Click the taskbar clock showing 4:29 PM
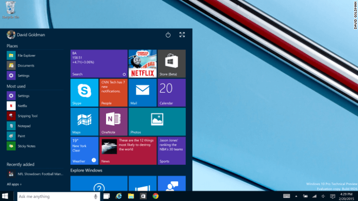Screen dimensions: 358x201 (x=346, y=196)
